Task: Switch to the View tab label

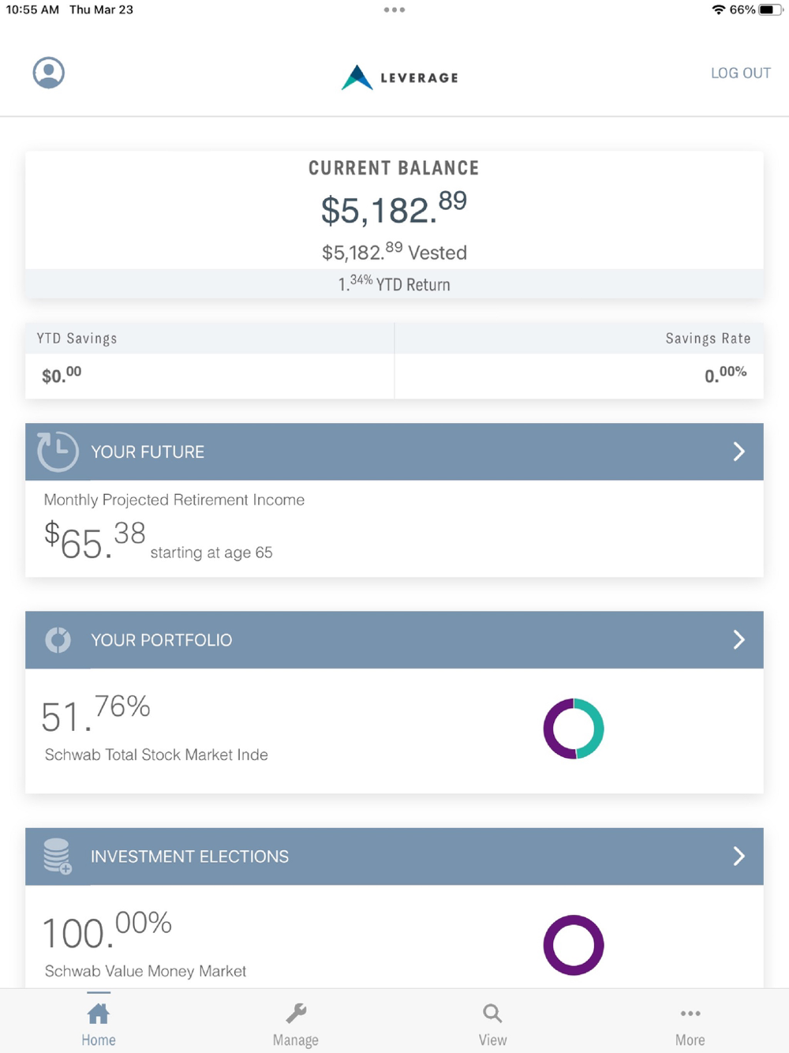Action: (x=492, y=1040)
